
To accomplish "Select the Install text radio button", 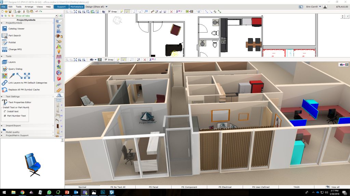I will [x=5, y=111].
